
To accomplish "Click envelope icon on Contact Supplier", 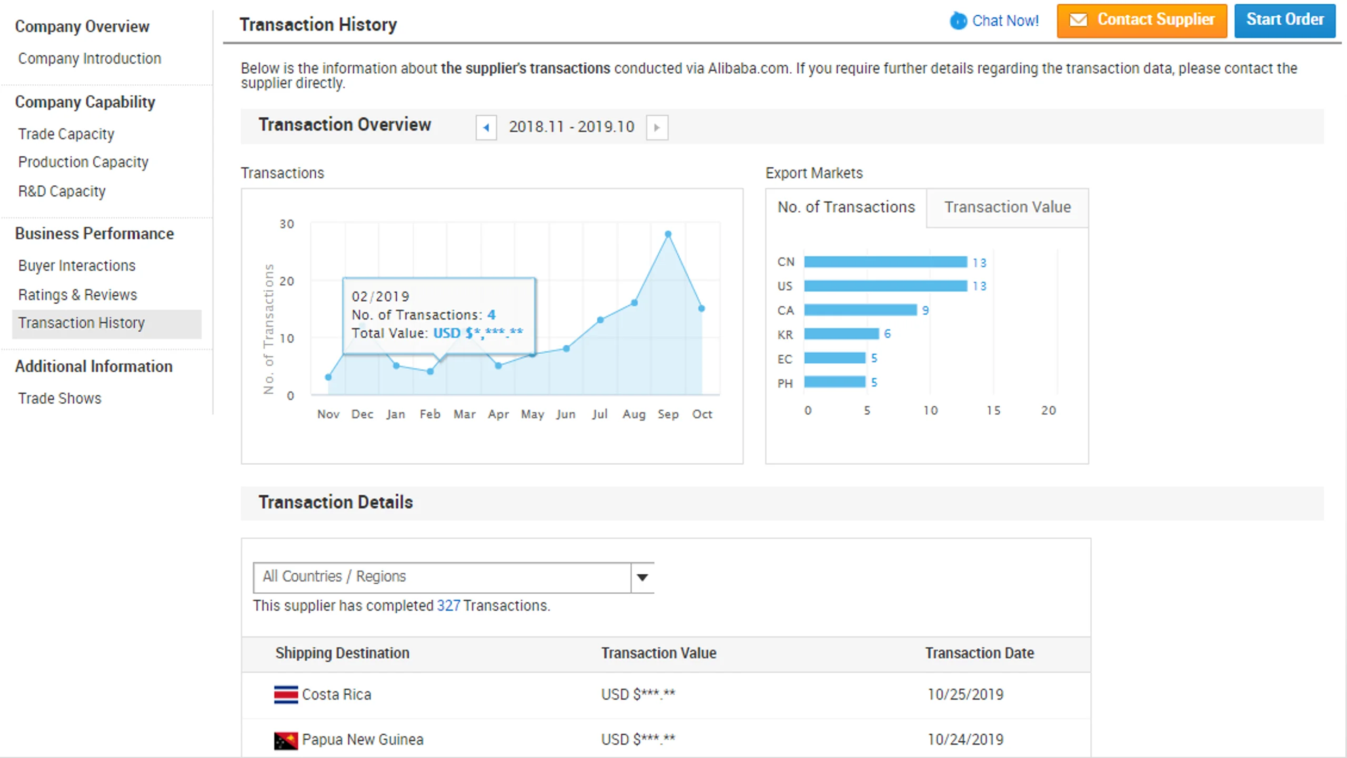I will pyautogui.click(x=1078, y=20).
